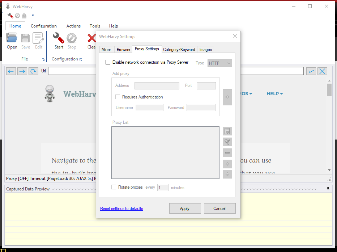Click the status bar Proxy [OFF] text

pyautogui.click(x=17, y=178)
